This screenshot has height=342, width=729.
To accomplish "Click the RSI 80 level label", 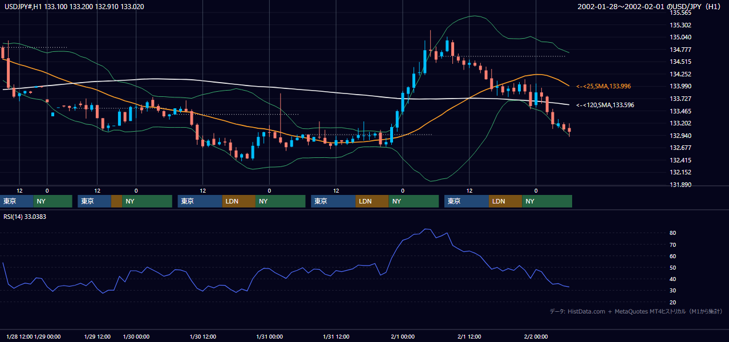I will (673, 233).
